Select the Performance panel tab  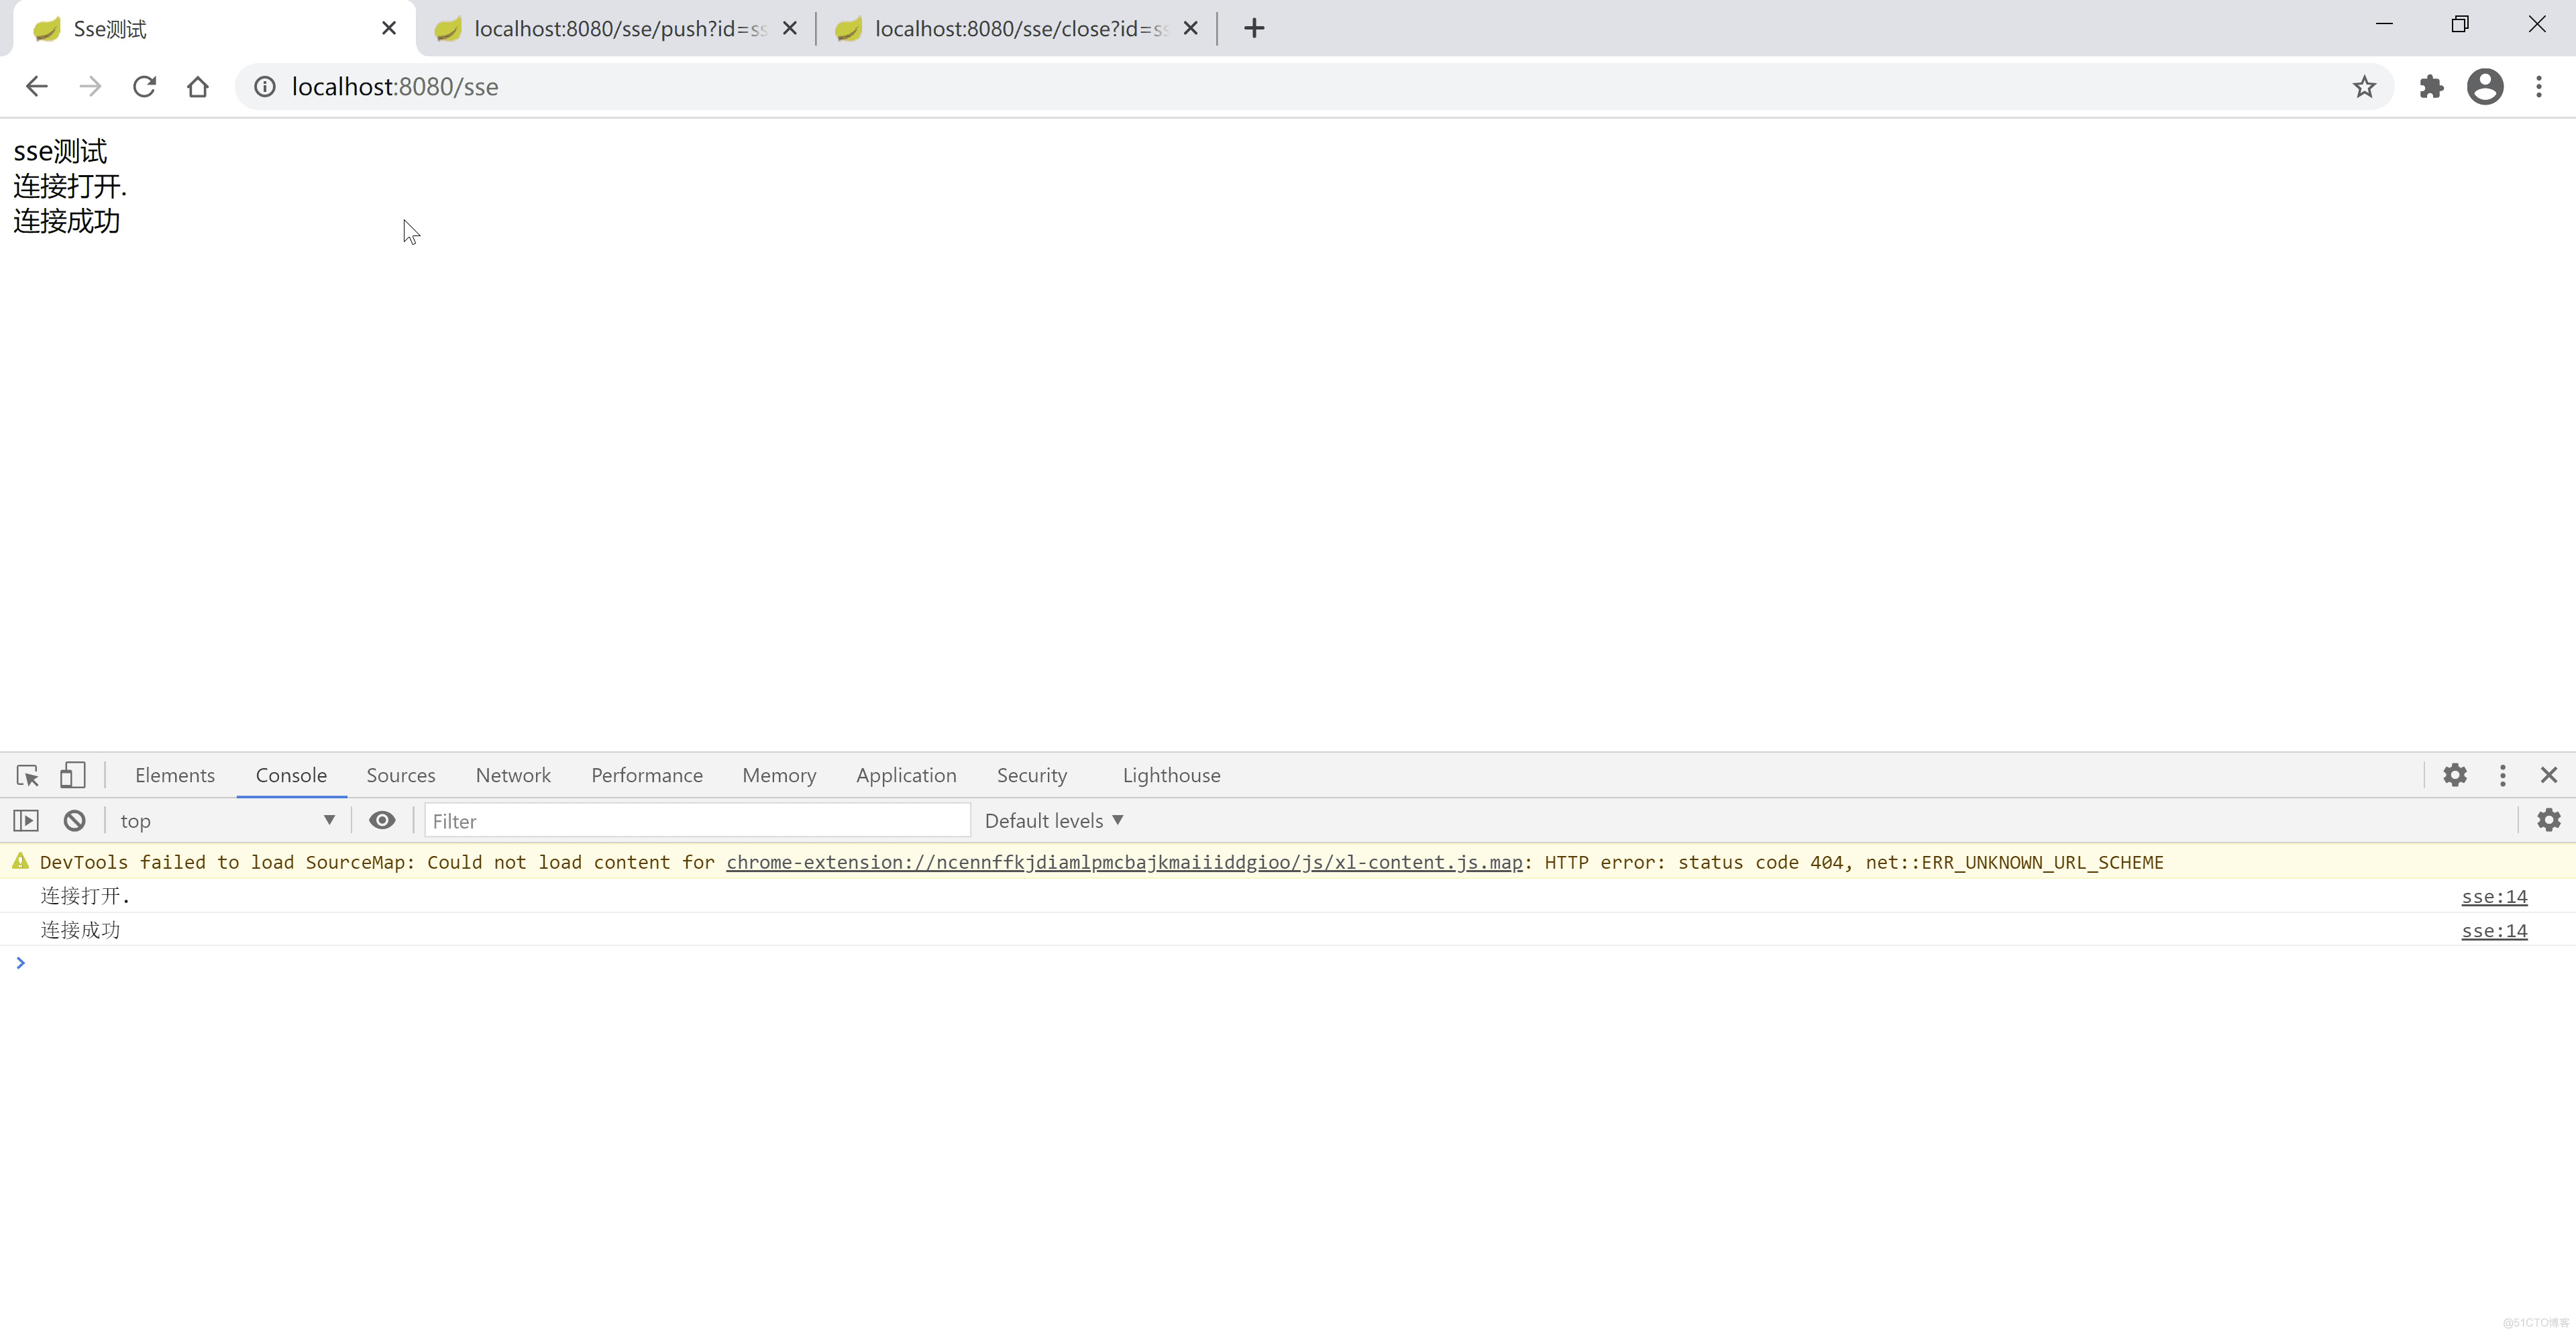[647, 775]
